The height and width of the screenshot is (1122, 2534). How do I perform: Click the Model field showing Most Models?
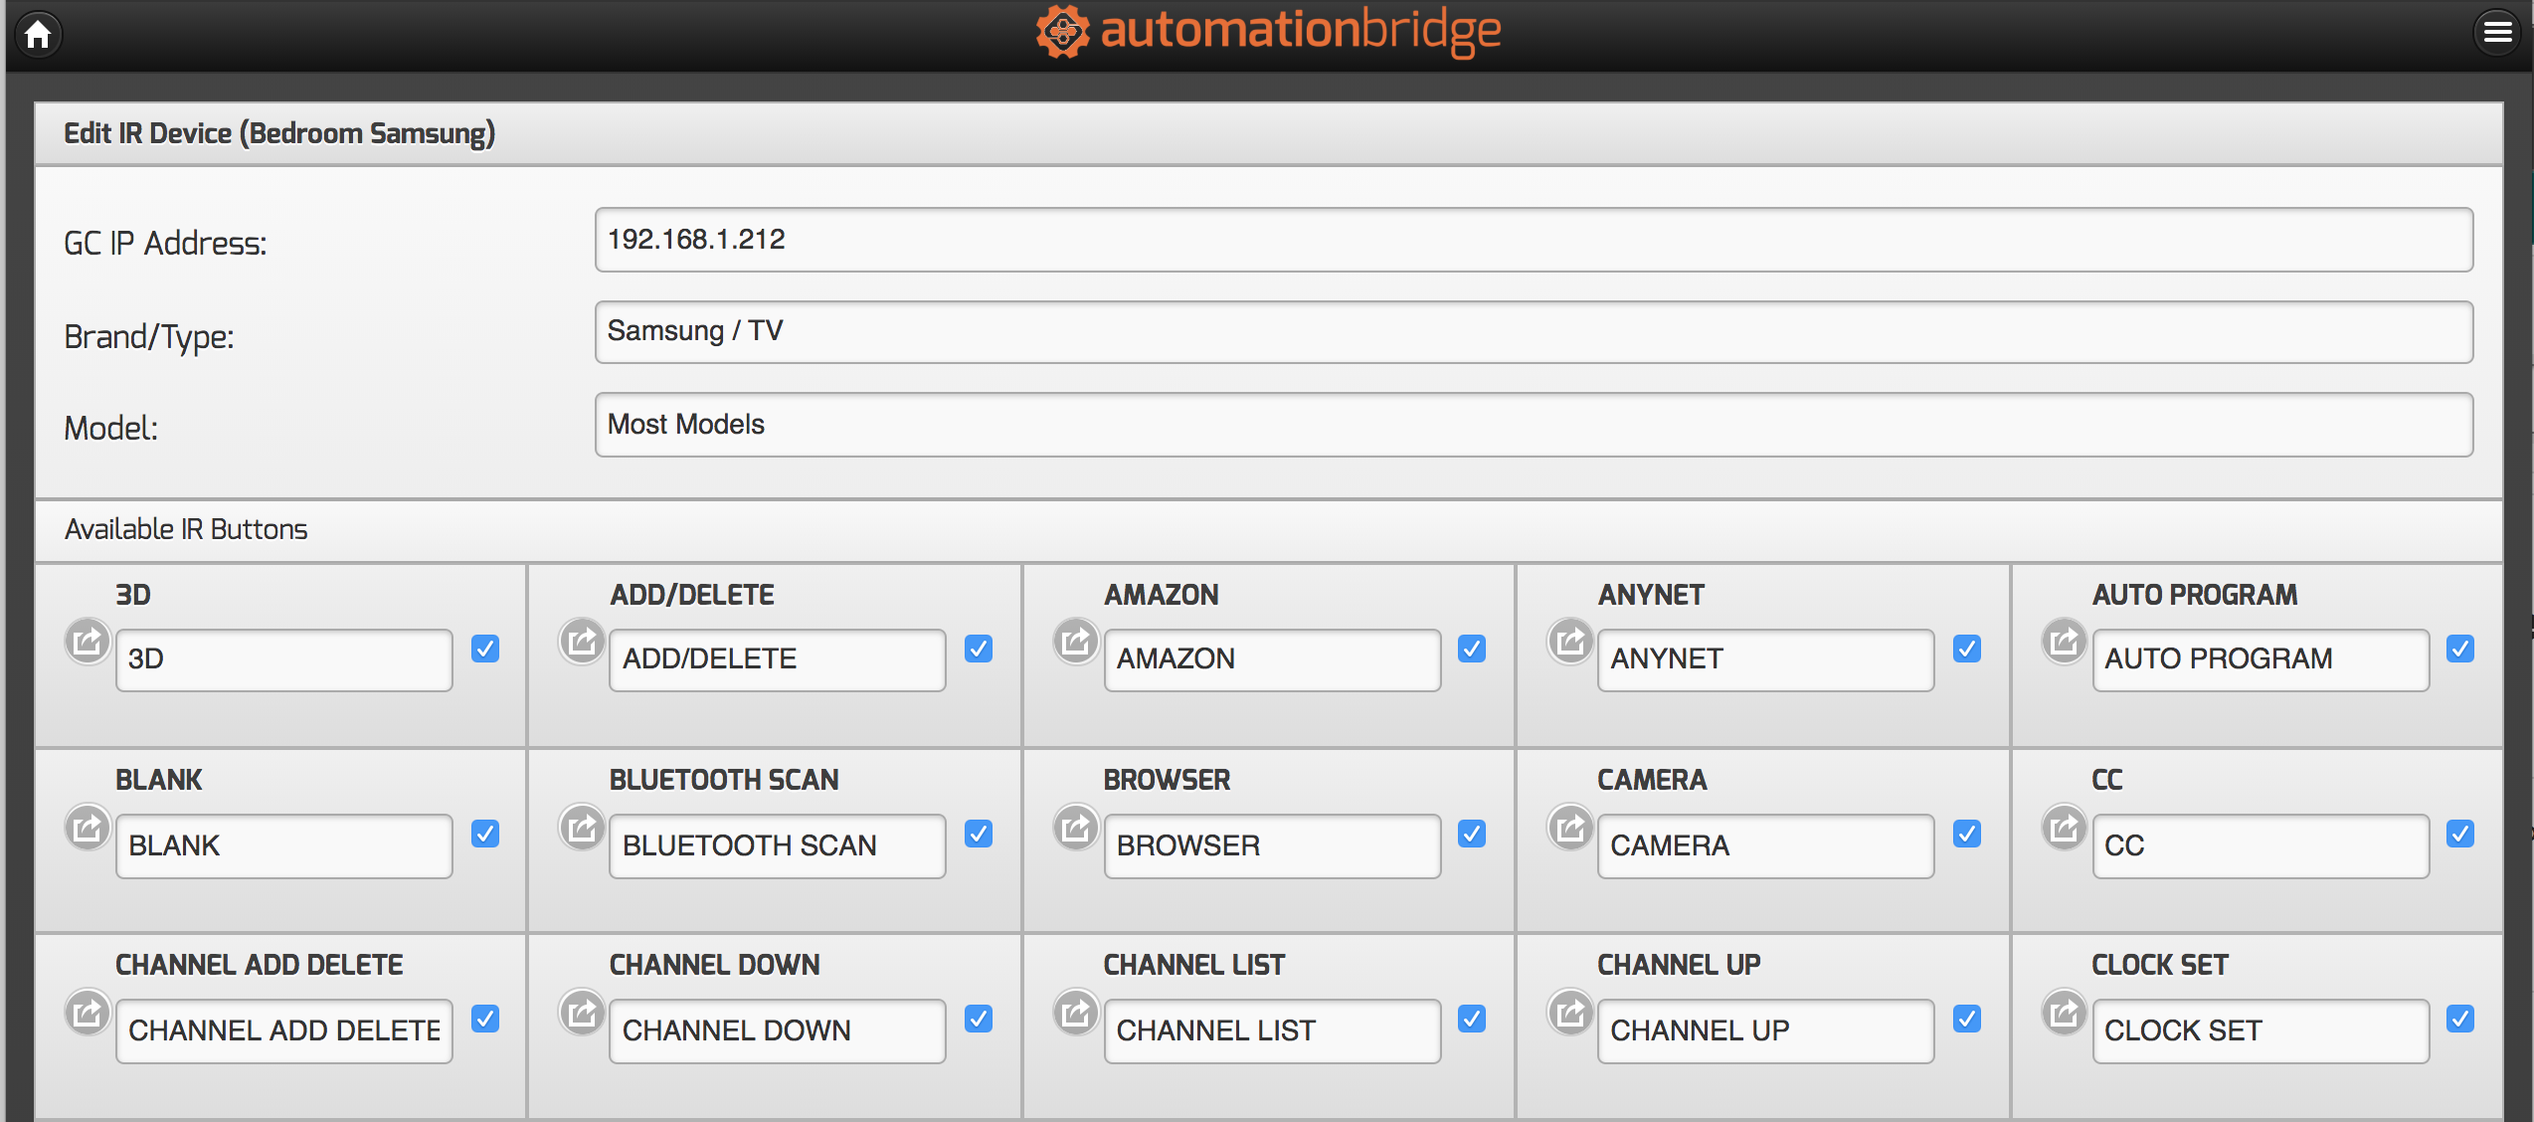point(1534,425)
